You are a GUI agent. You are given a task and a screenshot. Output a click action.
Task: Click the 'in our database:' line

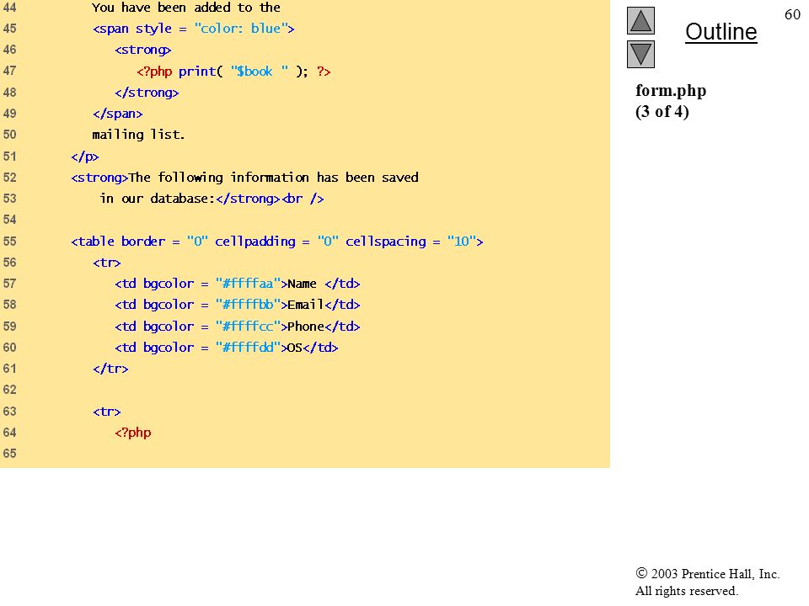(212, 199)
